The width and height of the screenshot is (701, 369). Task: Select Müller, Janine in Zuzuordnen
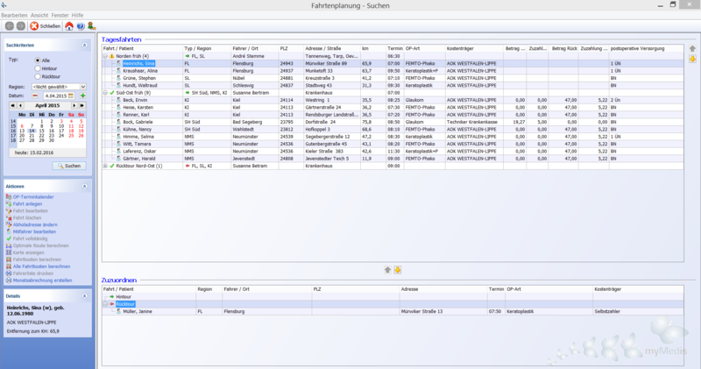click(393, 311)
